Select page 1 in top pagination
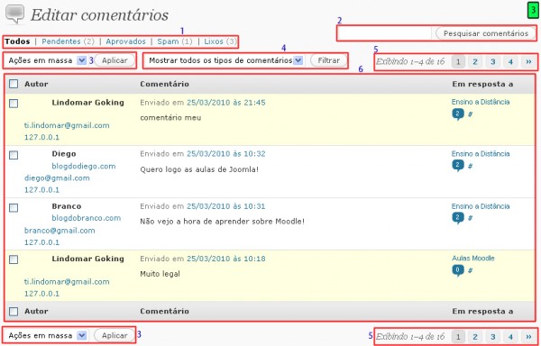This screenshot has height=346, width=541. [458, 61]
